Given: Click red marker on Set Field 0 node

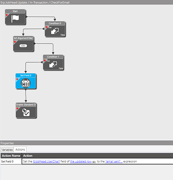Looking at the screenshot, I should (17, 79).
